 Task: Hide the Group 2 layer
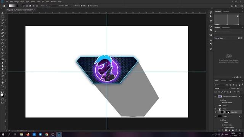(215, 109)
